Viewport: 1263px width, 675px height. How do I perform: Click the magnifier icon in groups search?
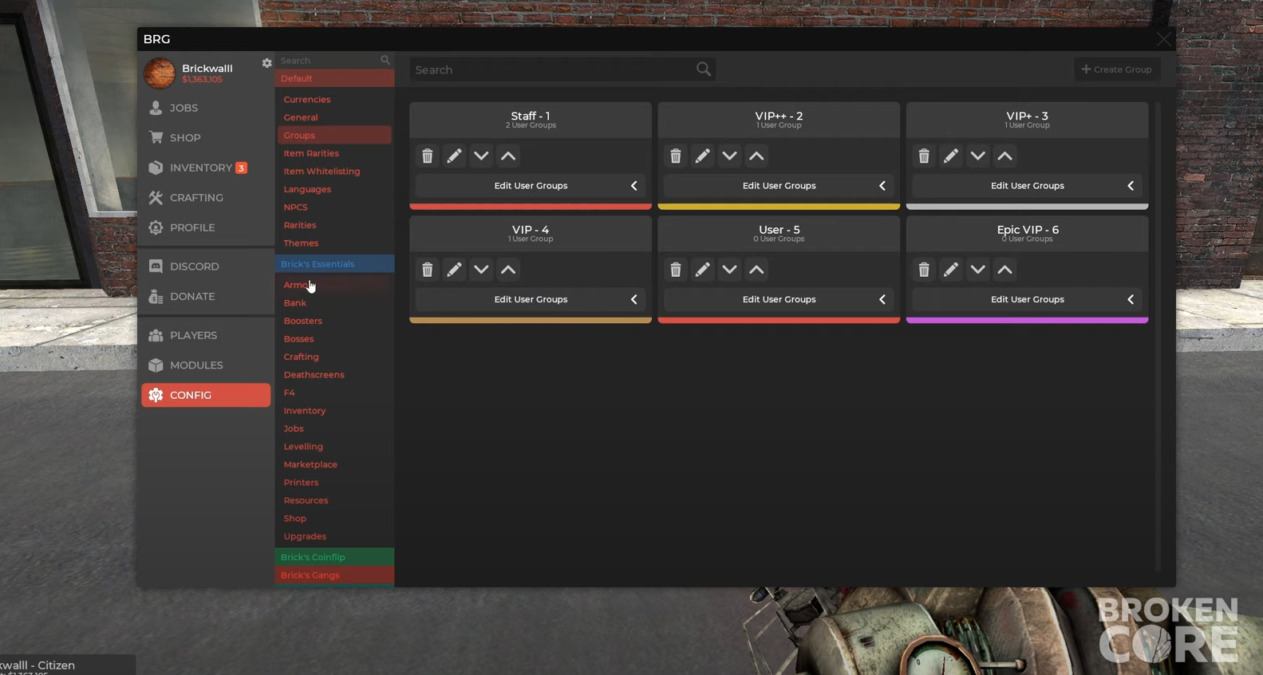703,69
